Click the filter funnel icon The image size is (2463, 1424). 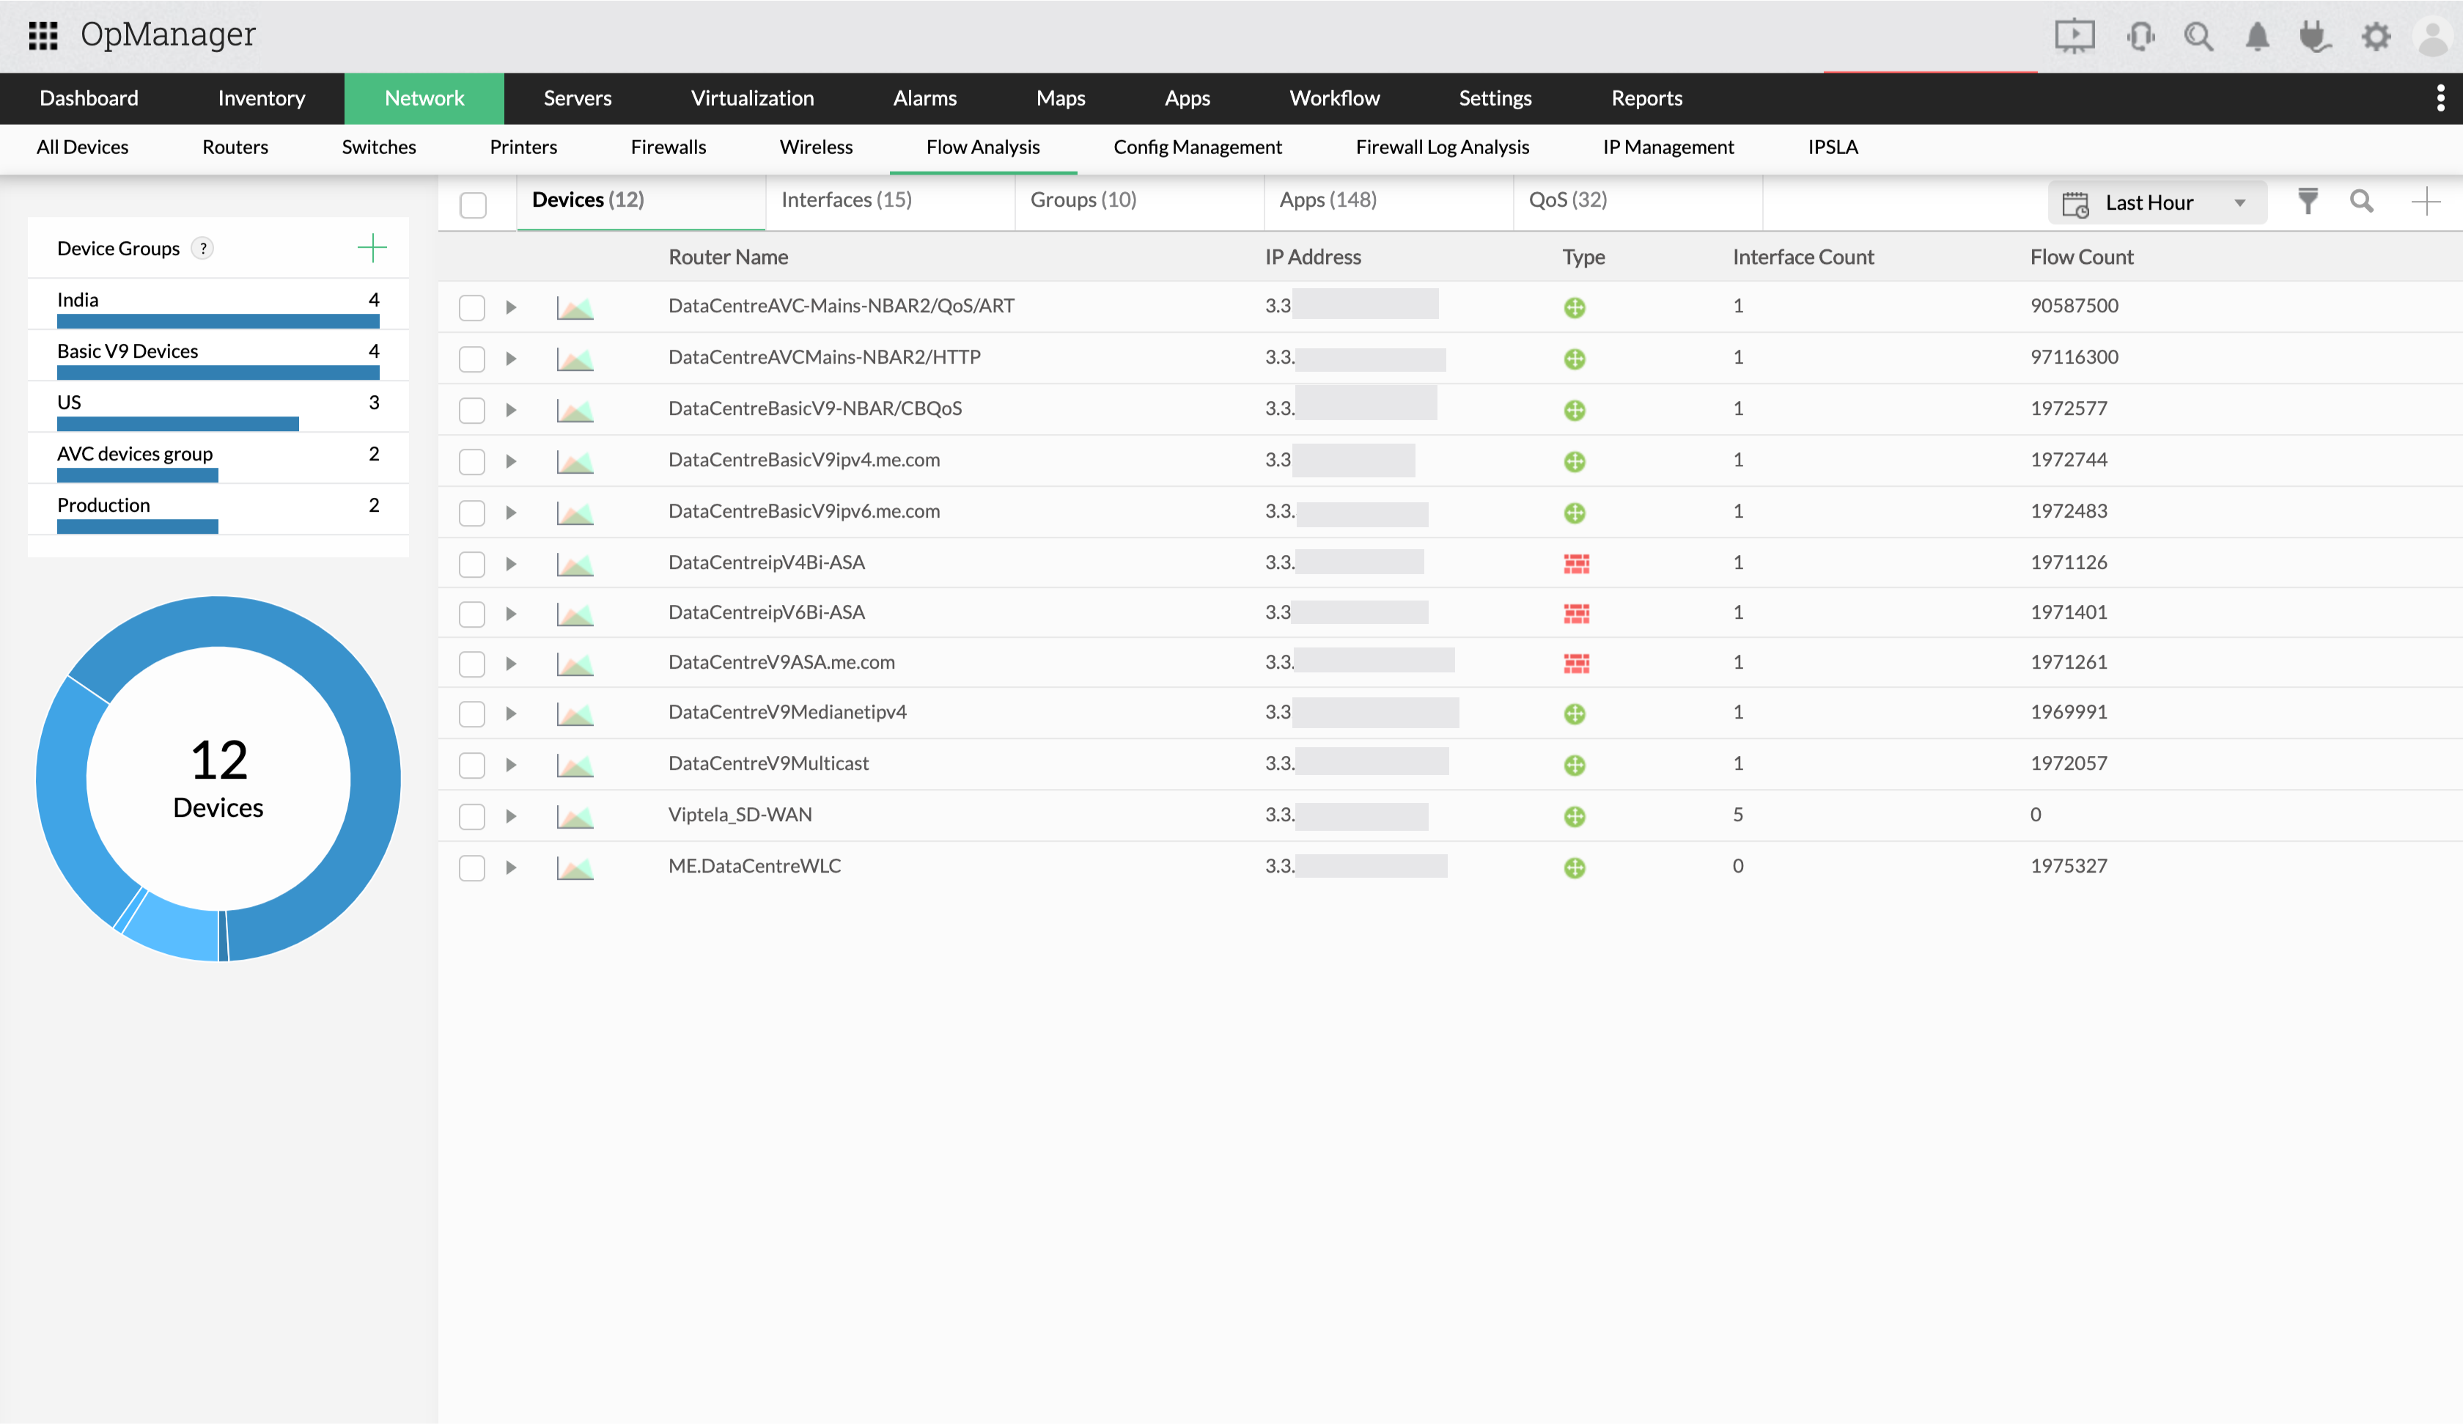pyautogui.click(x=2308, y=202)
